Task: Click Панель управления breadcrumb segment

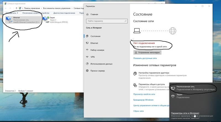Action: [32, 8]
